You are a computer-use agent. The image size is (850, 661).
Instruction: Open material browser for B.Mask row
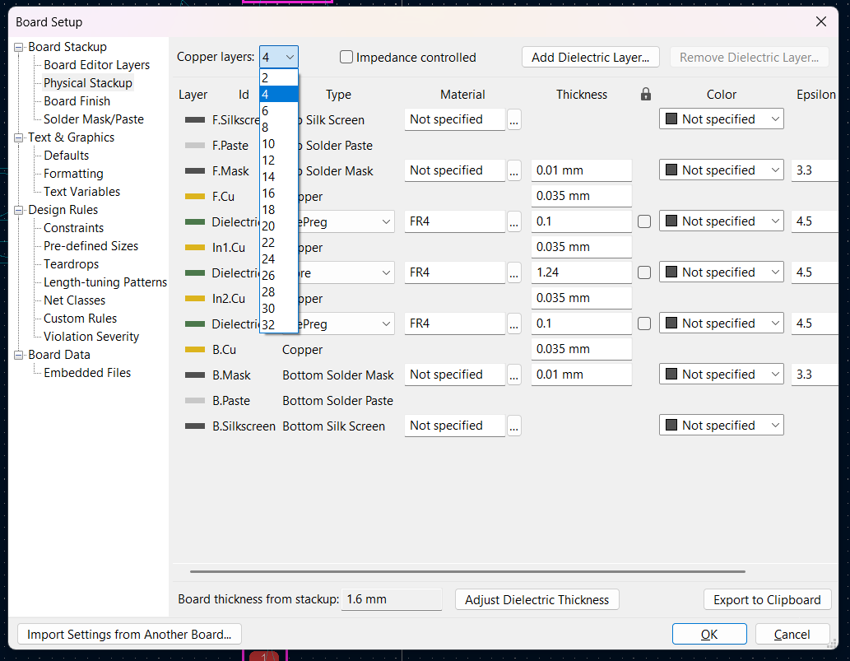[514, 375]
